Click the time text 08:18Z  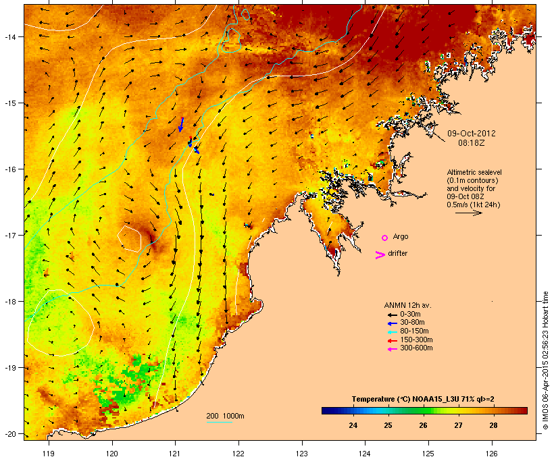pyautogui.click(x=472, y=143)
